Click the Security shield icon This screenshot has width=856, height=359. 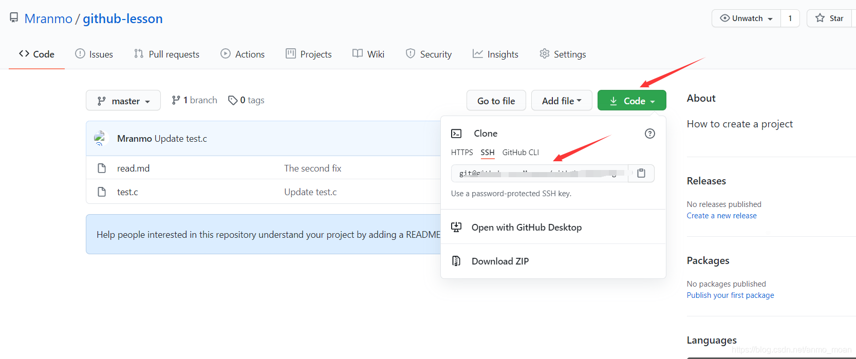[x=411, y=53]
